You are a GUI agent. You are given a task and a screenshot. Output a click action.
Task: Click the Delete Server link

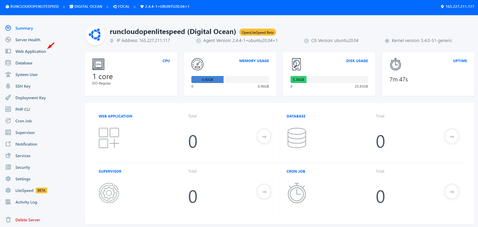tap(28, 220)
